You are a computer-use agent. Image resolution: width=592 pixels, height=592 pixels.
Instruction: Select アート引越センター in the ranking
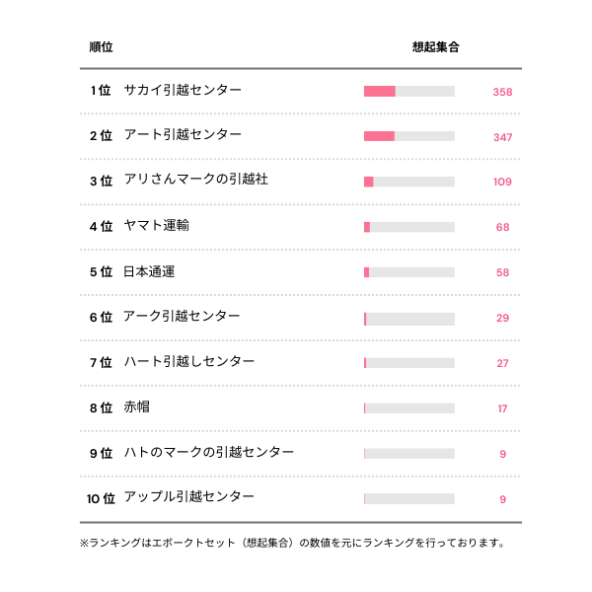[183, 135]
